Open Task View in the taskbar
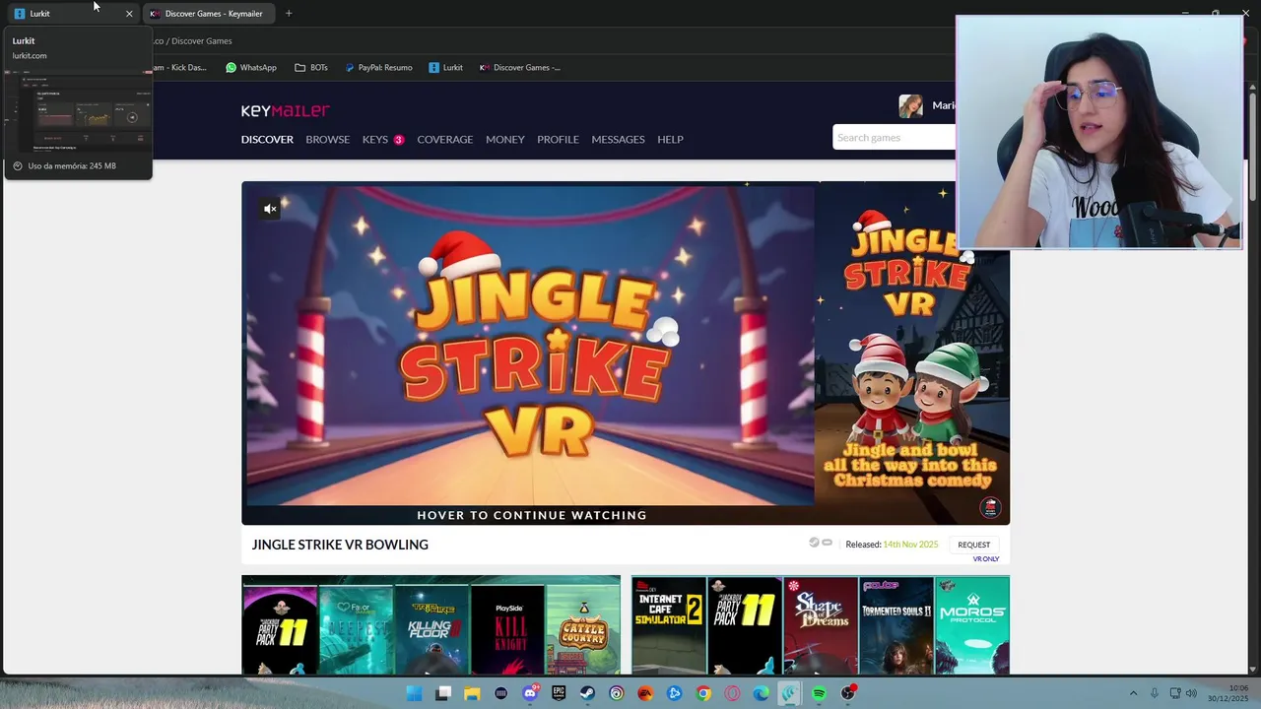The image size is (1261, 709). tap(443, 693)
